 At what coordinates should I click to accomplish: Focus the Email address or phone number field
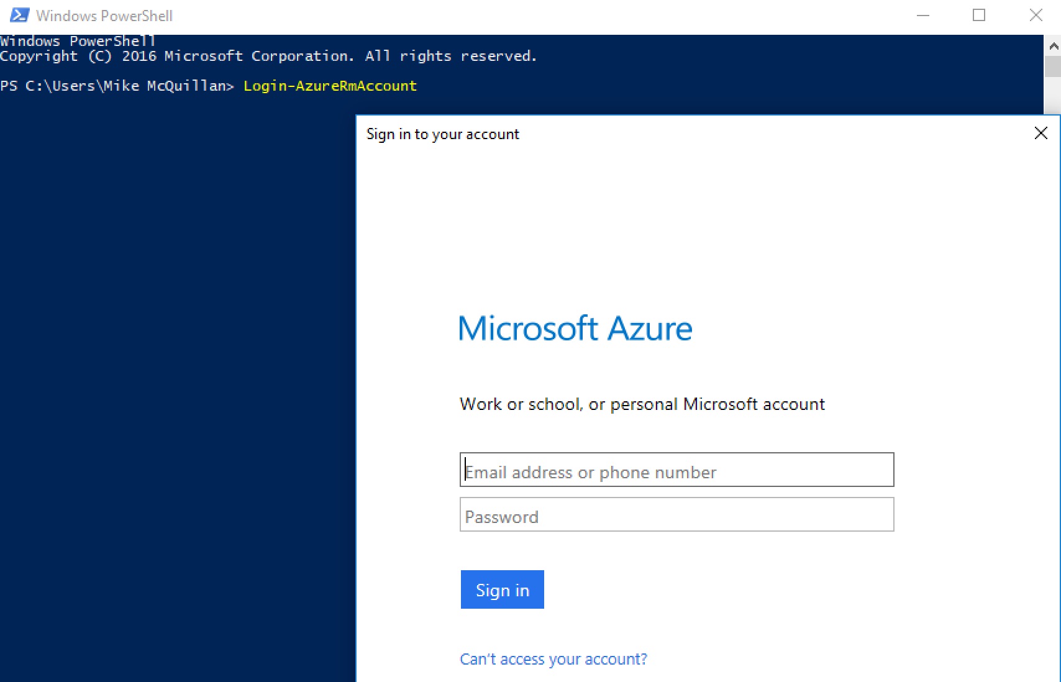pos(676,470)
